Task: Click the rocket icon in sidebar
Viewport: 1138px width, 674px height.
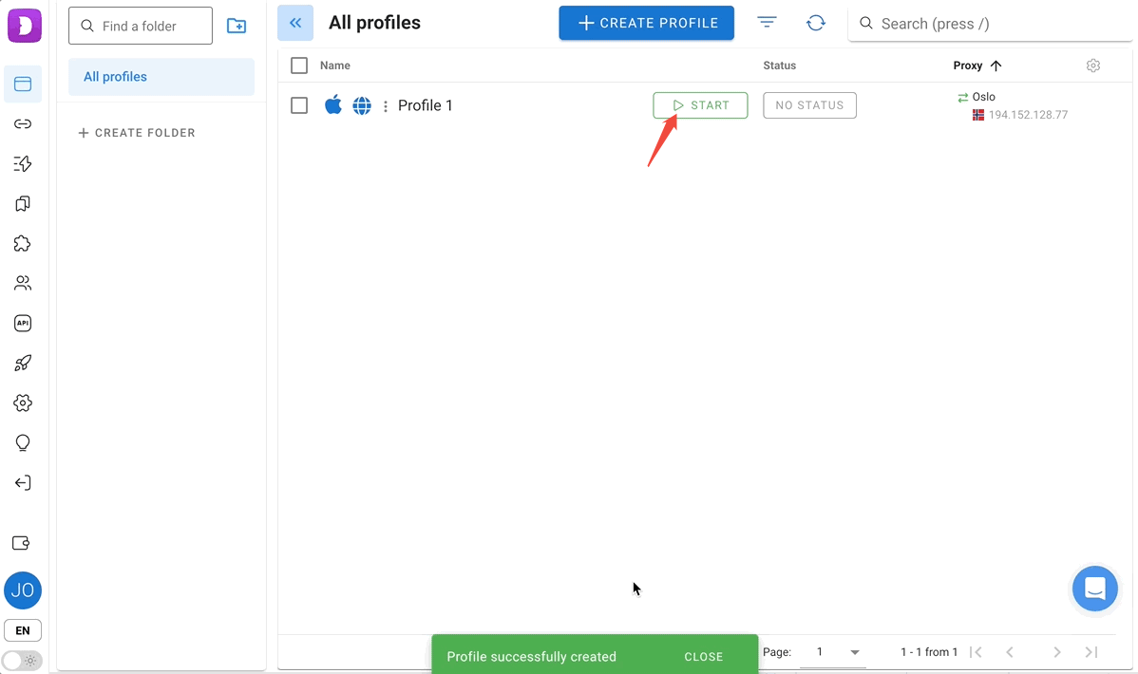Action: pos(23,363)
